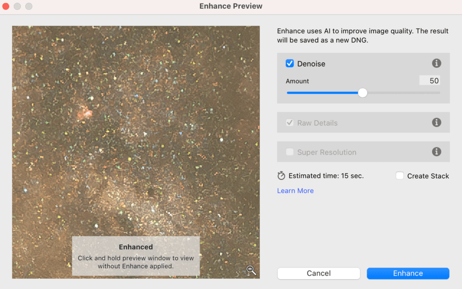Open the Learn More link

[295, 191]
